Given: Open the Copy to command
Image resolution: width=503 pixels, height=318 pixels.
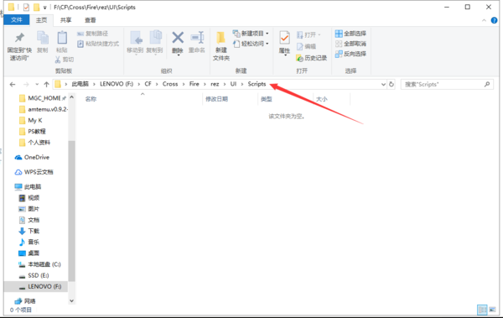Looking at the screenshot, I should point(154,43).
